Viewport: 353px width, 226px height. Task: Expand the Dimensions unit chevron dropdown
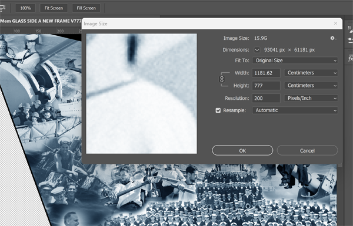tap(257, 50)
